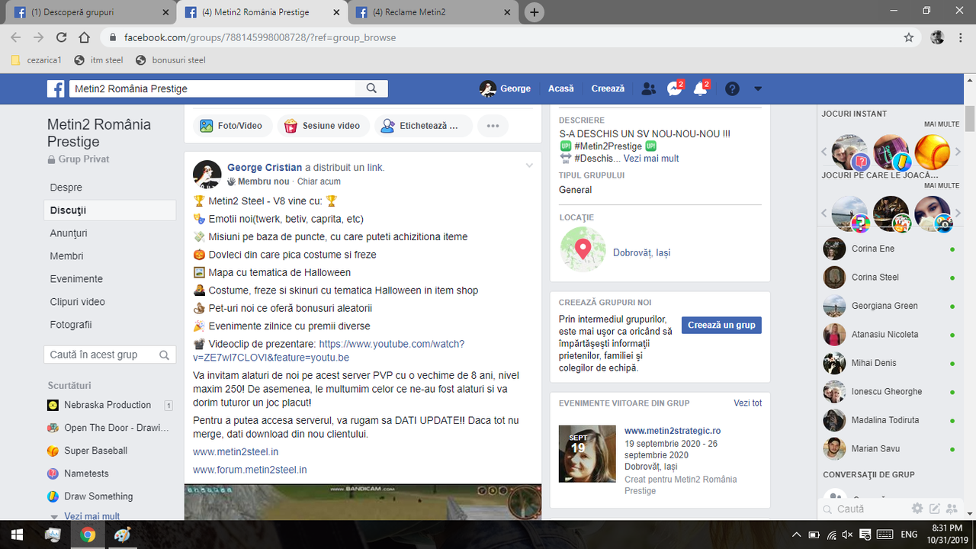
Task: Open a new browser tab
Action: pyautogui.click(x=535, y=12)
